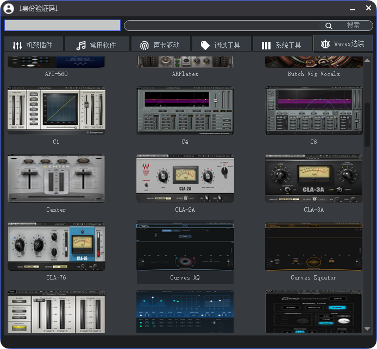
Task: Click the C4 label text
Action: click(x=185, y=142)
